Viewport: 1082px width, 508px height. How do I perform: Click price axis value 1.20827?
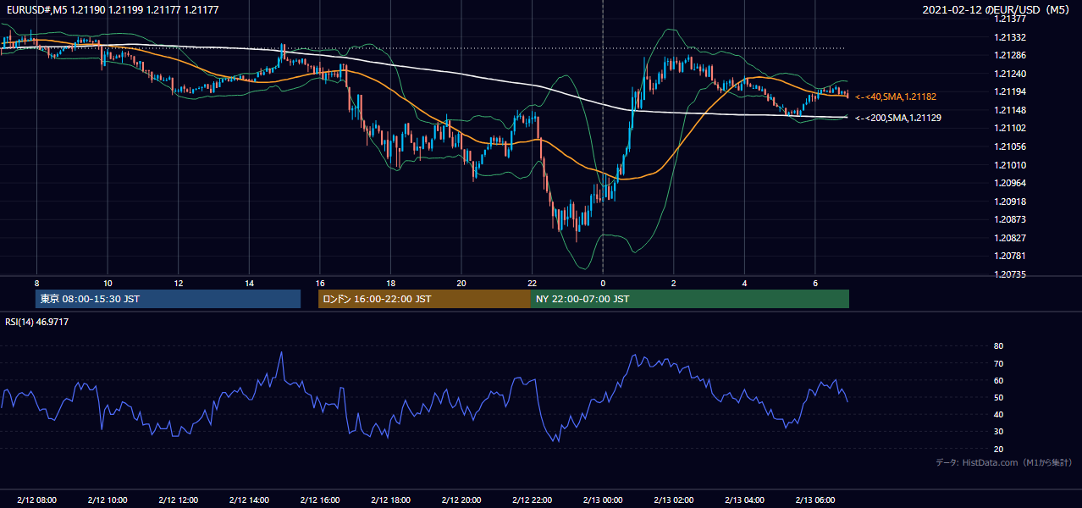pos(1010,238)
